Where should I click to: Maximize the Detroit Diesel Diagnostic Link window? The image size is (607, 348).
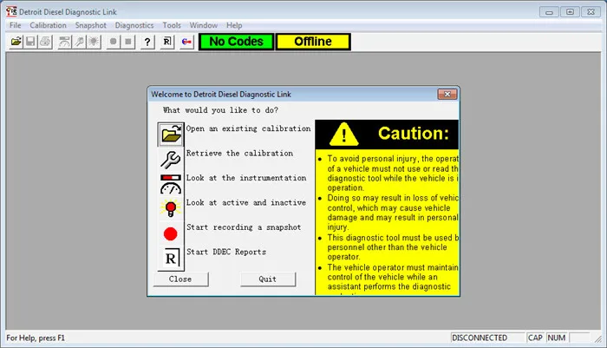(570, 12)
